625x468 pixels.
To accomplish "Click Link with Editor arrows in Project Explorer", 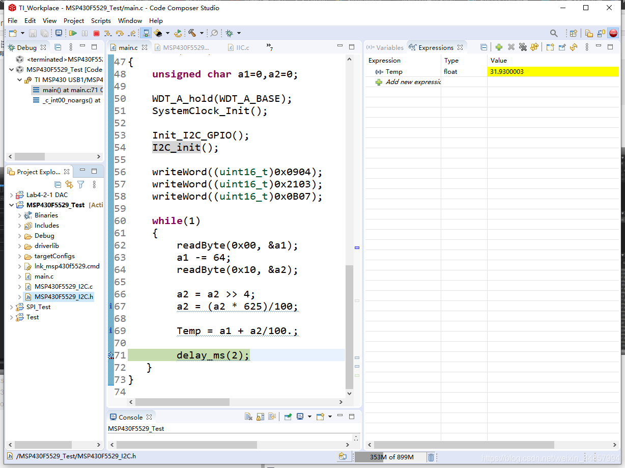I will point(69,184).
